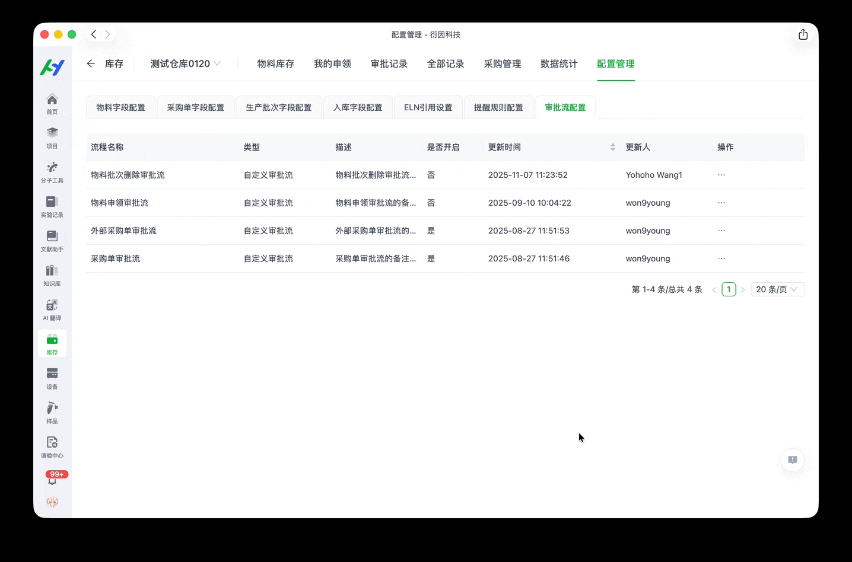The height and width of the screenshot is (562, 852).
Task: Switch to the 提醒规则配置 tab
Action: tap(498, 107)
